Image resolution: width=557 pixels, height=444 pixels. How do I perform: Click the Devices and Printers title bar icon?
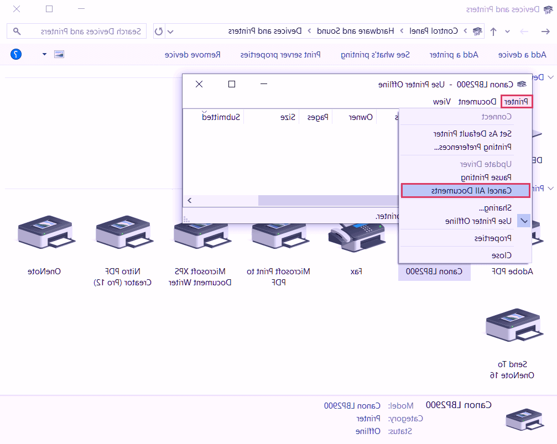tap(548, 9)
